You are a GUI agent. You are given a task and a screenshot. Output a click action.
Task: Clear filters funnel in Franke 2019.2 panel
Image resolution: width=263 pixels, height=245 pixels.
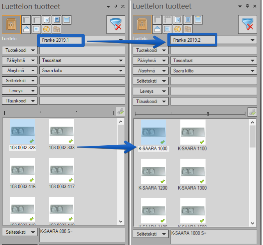(x=247, y=24)
